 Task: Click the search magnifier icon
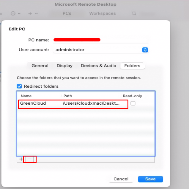coord(134,13)
